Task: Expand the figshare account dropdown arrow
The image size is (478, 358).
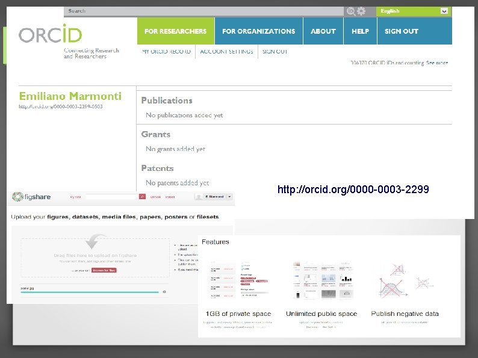Action: (229, 197)
